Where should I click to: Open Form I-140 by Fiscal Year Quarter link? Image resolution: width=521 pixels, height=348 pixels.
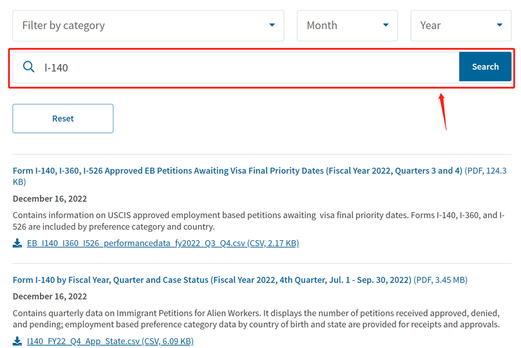click(x=212, y=280)
